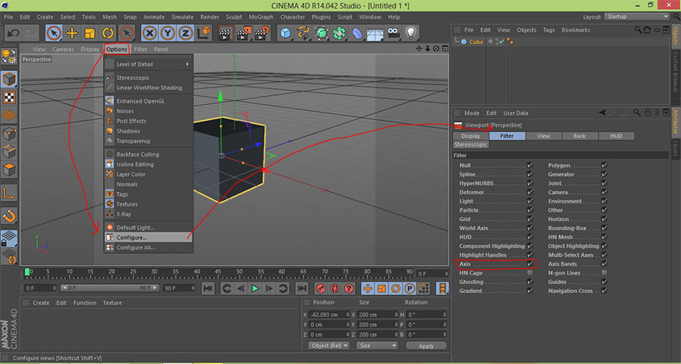The image size is (681, 364).
Task: Open the Objects manager side tab
Action: point(676,35)
